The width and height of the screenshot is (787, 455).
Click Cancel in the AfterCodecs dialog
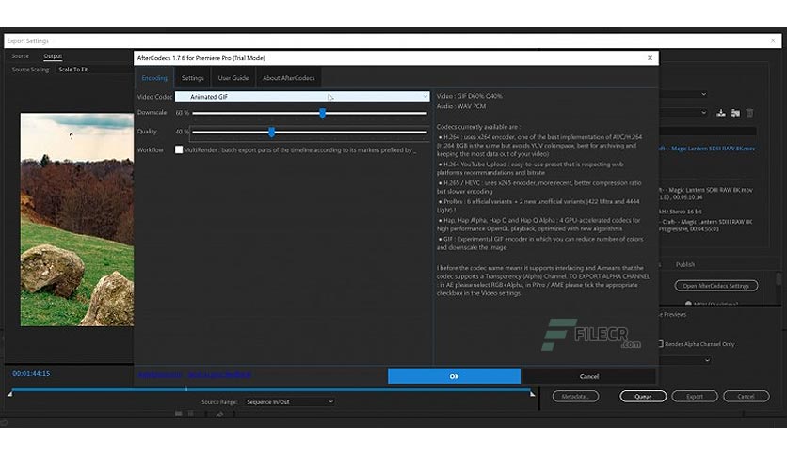pyautogui.click(x=589, y=376)
